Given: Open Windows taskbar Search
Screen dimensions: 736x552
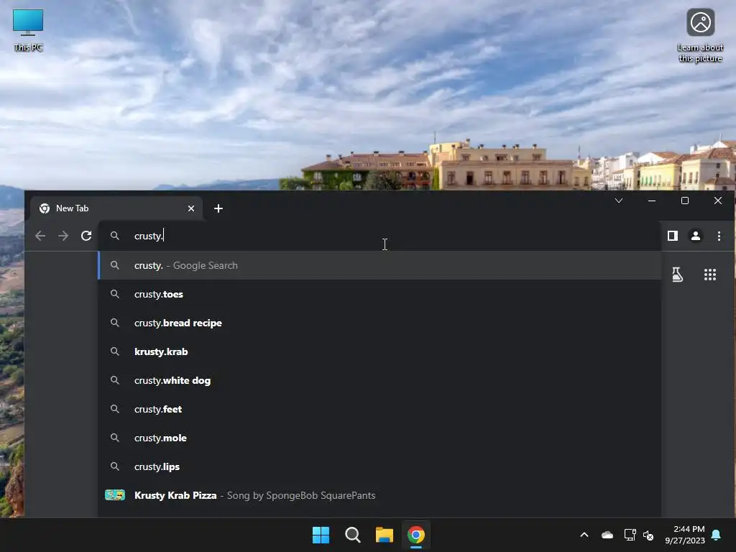Looking at the screenshot, I should [352, 535].
